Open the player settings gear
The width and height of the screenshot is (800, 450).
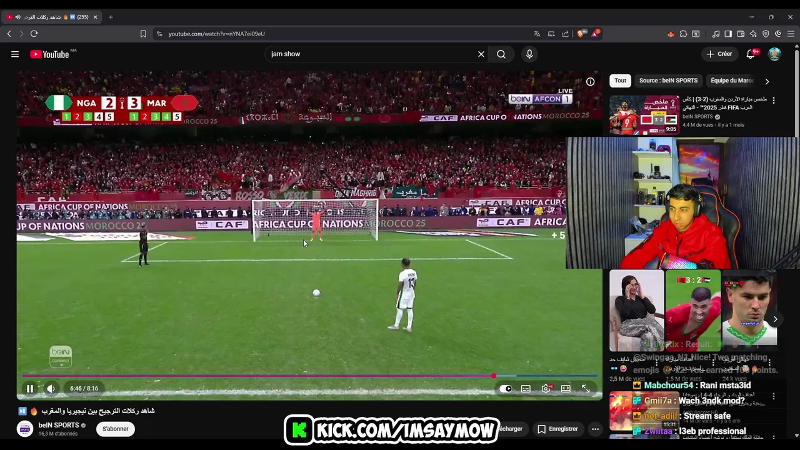tap(546, 389)
